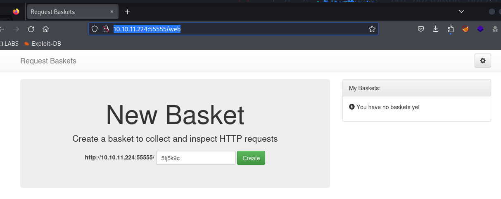Click the address bar URL field

point(233,29)
